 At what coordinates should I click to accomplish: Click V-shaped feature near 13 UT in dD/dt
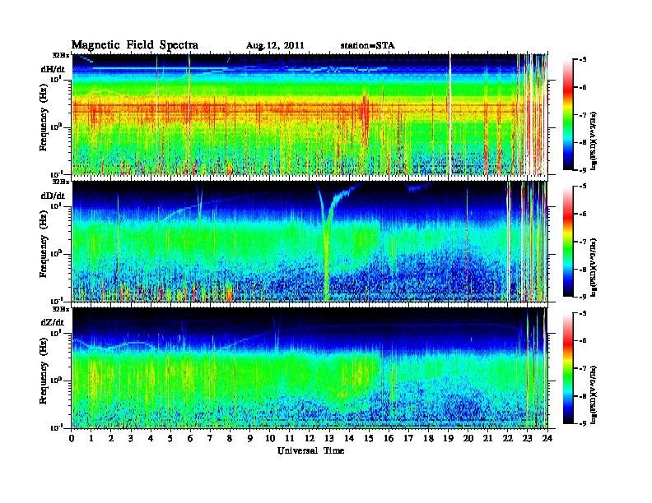[x=327, y=241]
